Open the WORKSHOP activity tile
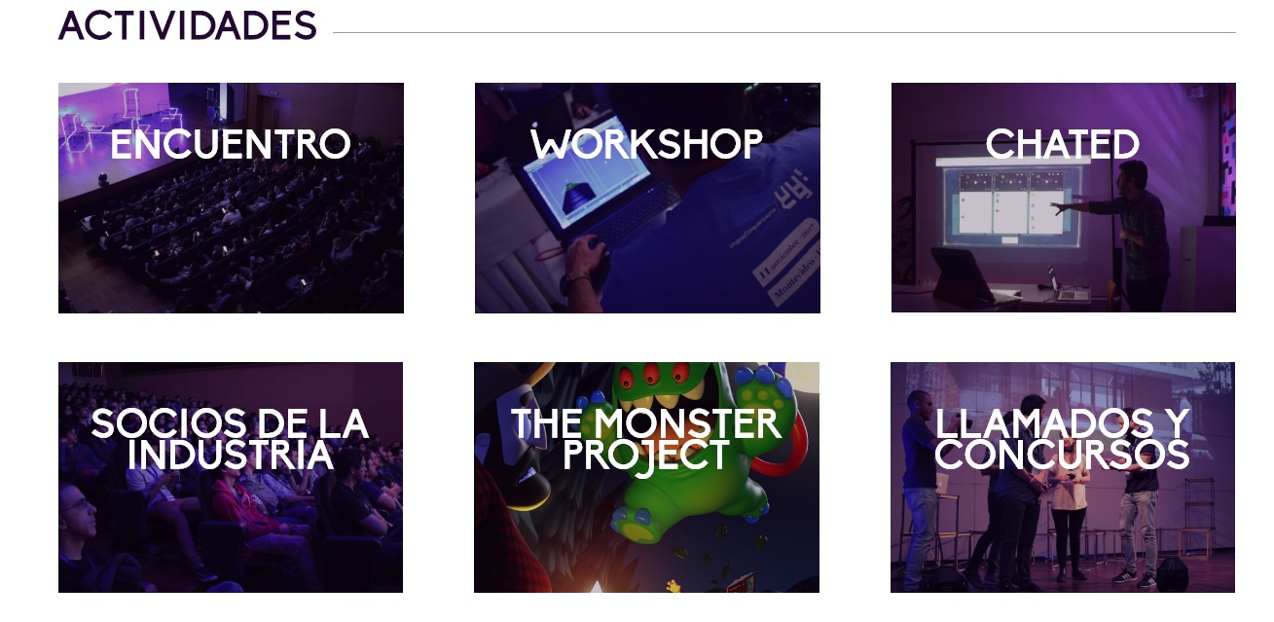The height and width of the screenshot is (622, 1274). (x=647, y=198)
